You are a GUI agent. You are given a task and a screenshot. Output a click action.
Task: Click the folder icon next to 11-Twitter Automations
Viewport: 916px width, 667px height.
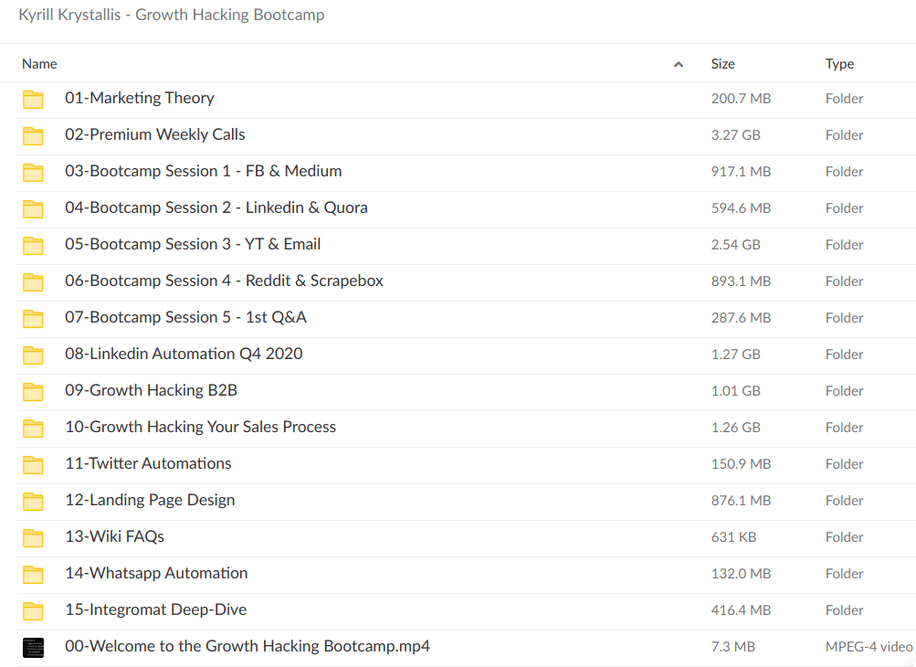coord(34,463)
